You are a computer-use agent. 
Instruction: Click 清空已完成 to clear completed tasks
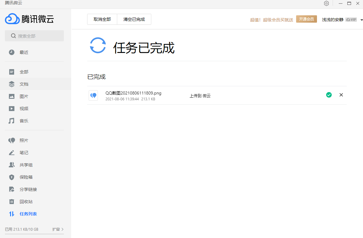[x=134, y=19]
